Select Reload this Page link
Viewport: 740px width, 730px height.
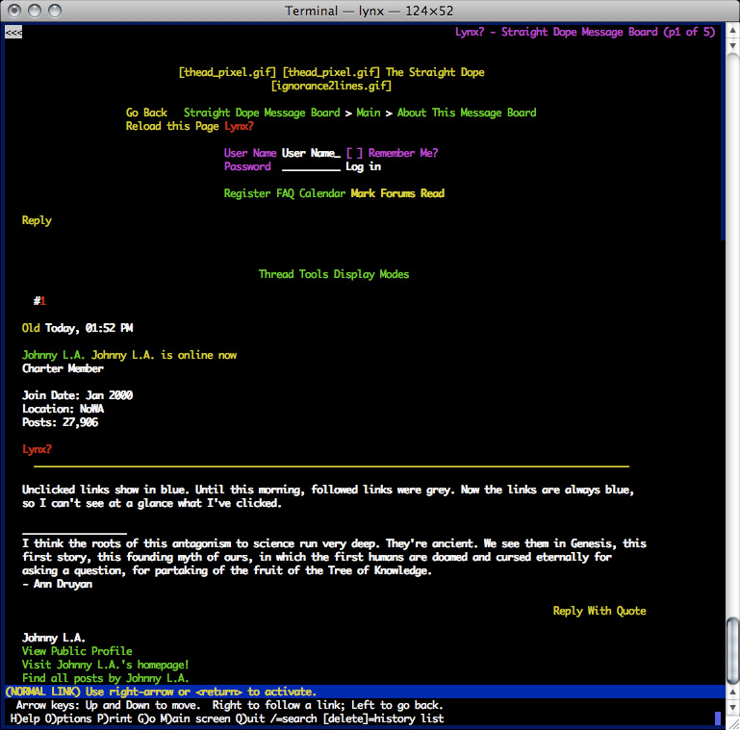click(x=172, y=126)
